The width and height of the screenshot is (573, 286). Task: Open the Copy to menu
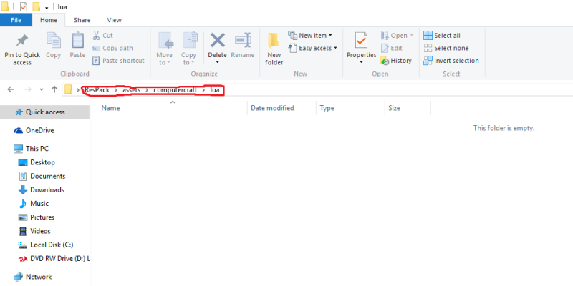click(188, 49)
